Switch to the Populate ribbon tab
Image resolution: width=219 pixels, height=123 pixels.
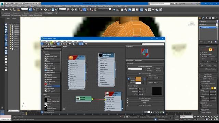click(49, 13)
